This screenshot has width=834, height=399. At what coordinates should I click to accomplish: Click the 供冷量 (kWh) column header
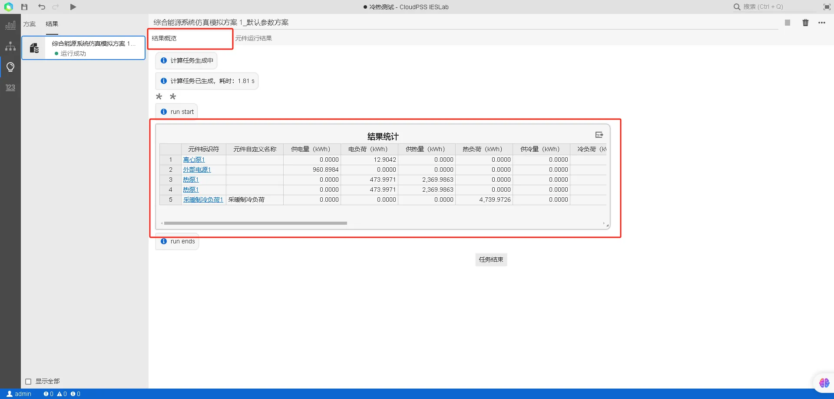541,149
